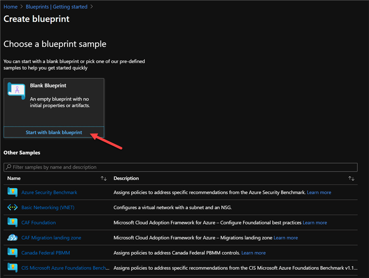
Task: Open Blueprints | Getting started breadcrumb
Action: [56, 7]
